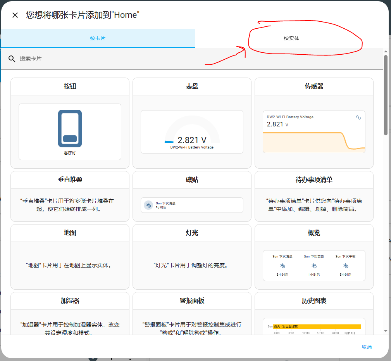391x361 pixels.
Task: Click the scrollbar down arrow
Action: pos(386,331)
